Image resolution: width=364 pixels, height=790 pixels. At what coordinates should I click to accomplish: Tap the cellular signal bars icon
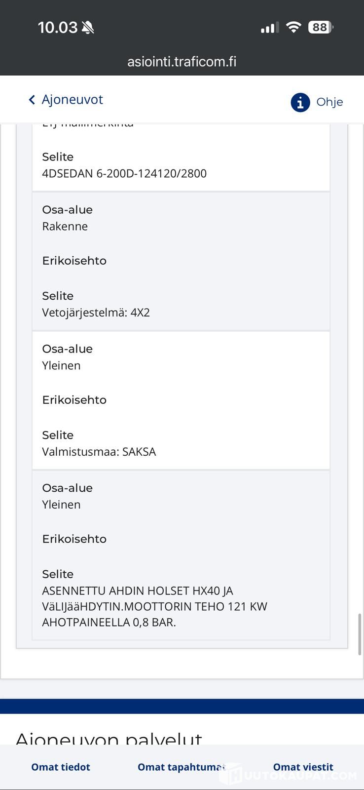point(269,28)
